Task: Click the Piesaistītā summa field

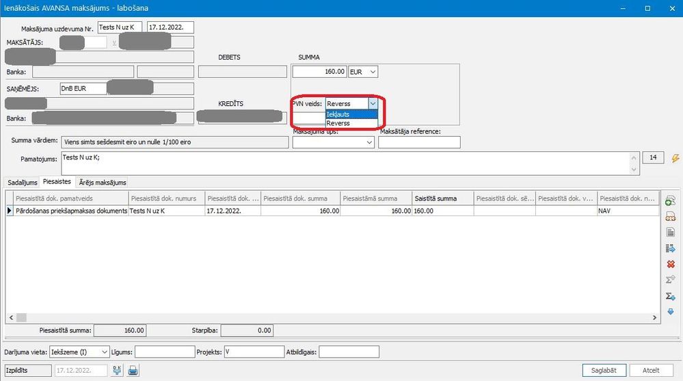Action: [x=120, y=330]
